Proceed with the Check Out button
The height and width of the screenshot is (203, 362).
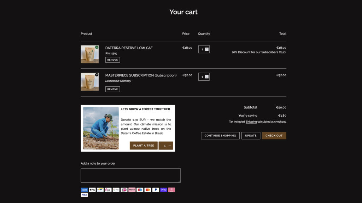pyautogui.click(x=274, y=136)
